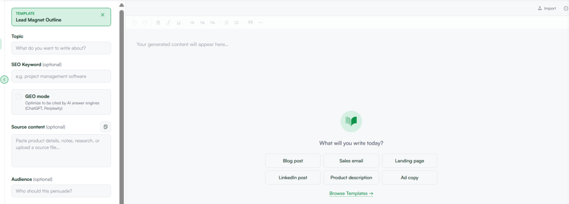The image size is (569, 204).
Task: Collapse the sidebar with the green chevron
Action: pyautogui.click(x=4, y=80)
